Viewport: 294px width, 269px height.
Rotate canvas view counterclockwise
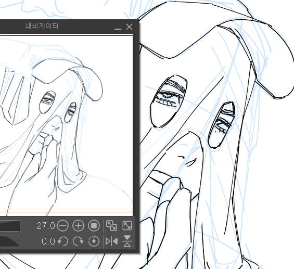point(62,241)
